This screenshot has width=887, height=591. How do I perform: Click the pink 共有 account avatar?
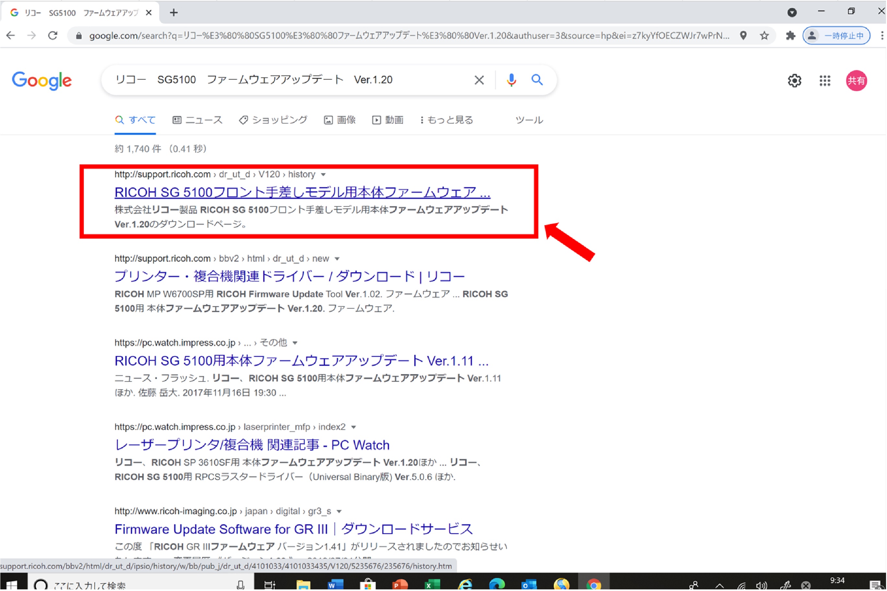[856, 81]
